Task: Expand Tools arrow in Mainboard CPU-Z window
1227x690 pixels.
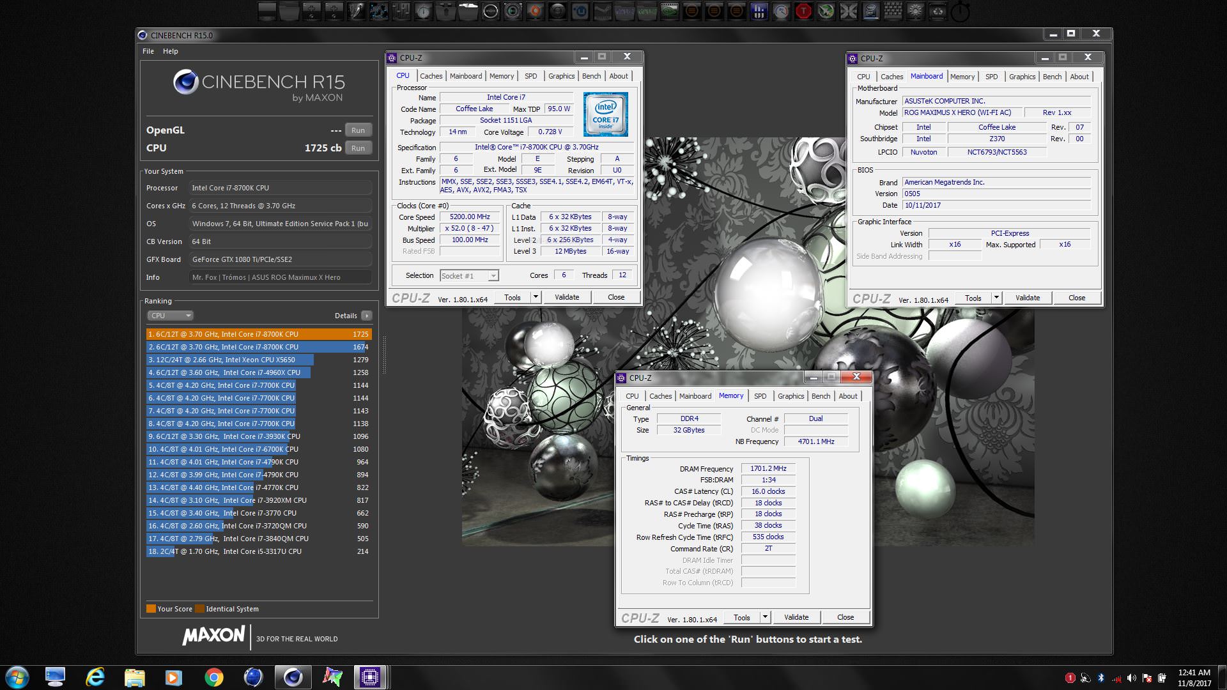Action: coord(996,298)
